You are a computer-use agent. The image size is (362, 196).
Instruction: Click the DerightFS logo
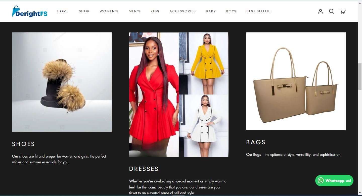point(30,11)
